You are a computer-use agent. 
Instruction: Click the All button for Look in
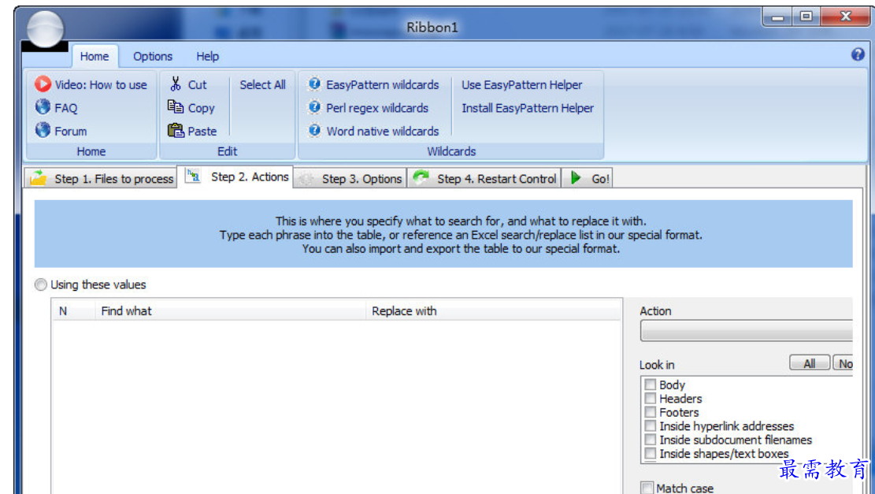(x=809, y=363)
